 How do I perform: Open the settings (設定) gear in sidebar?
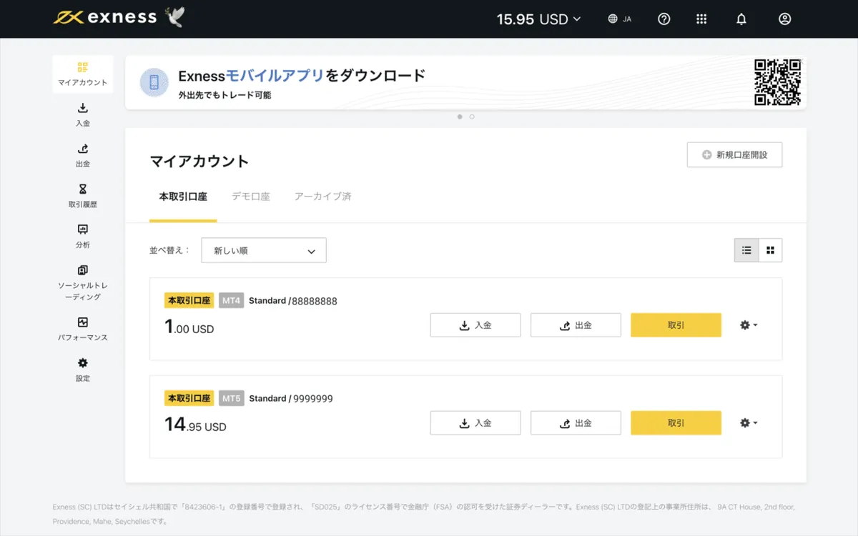point(83,363)
